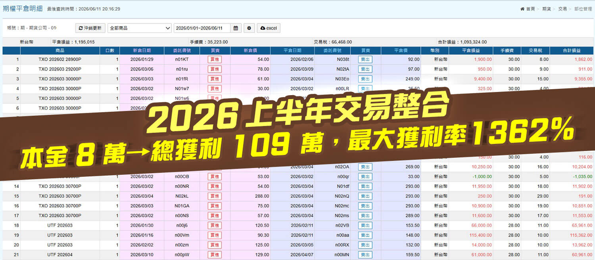This screenshot has width=595, height=260.
Task: Export data with the excel button
Action: tap(269, 28)
